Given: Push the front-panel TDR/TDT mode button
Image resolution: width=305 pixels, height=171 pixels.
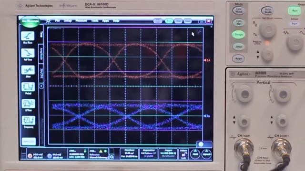Looking at the screenshot, I should (239, 22).
